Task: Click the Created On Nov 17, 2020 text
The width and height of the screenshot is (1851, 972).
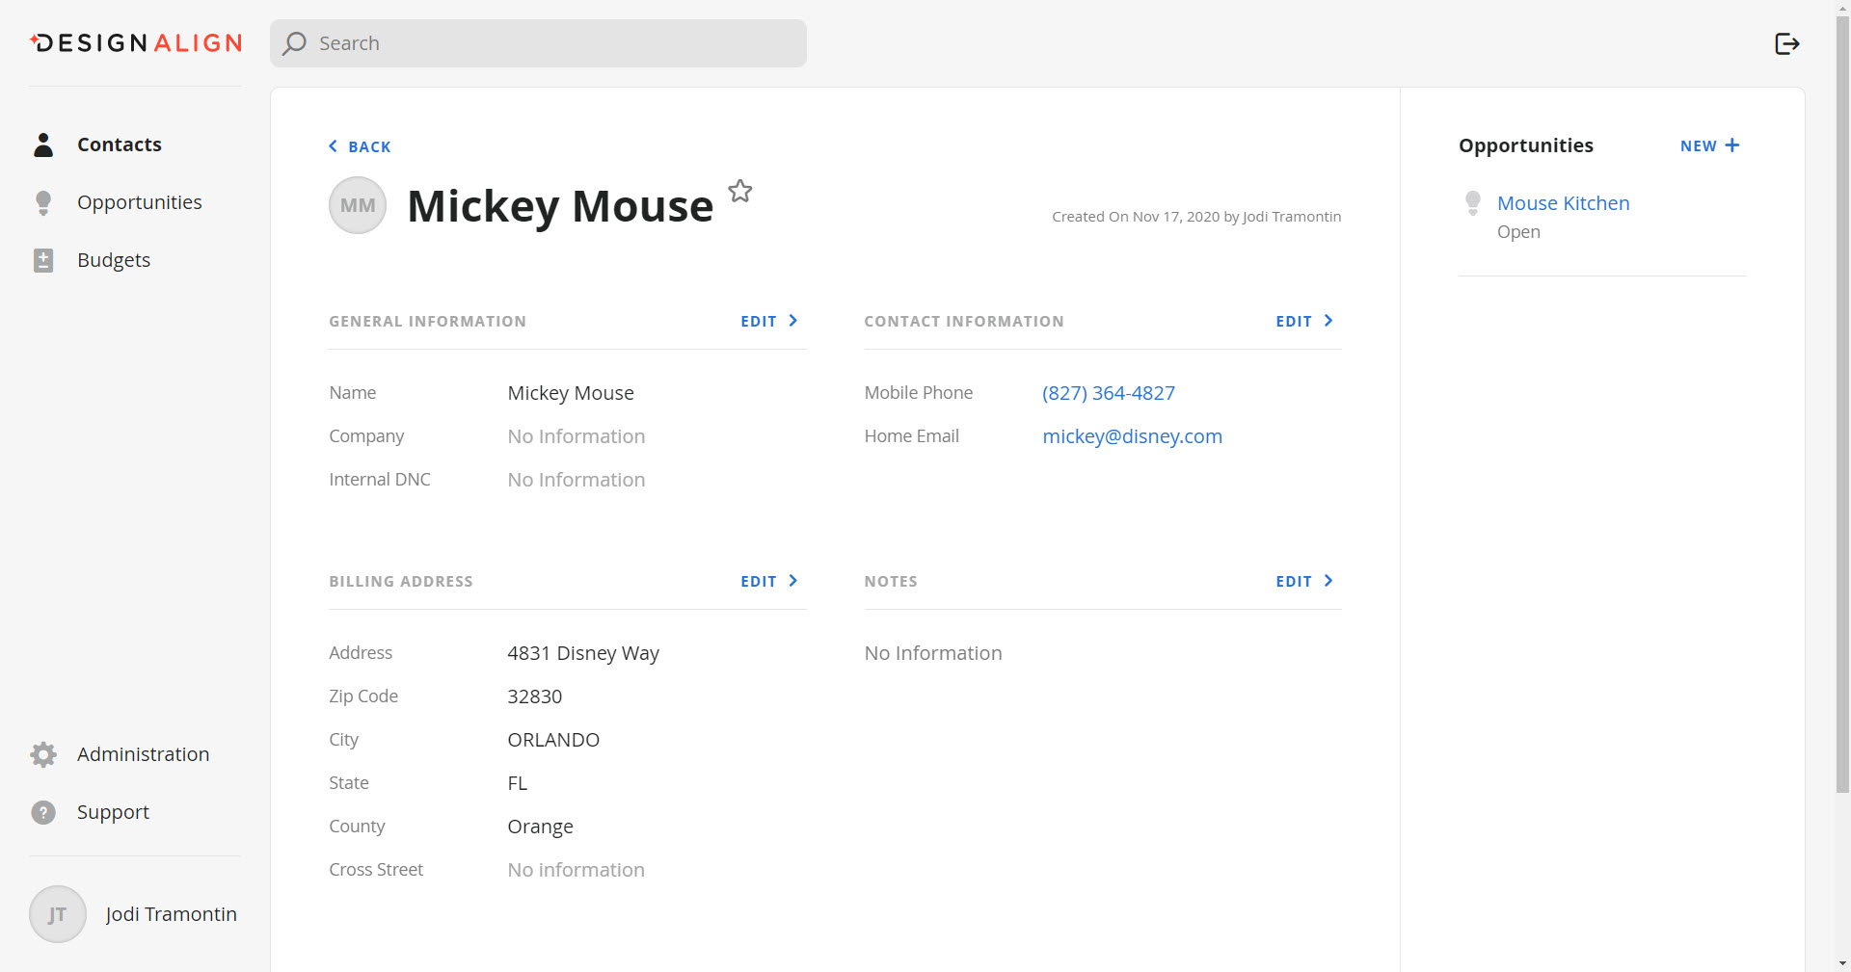Action: pyautogui.click(x=1196, y=217)
